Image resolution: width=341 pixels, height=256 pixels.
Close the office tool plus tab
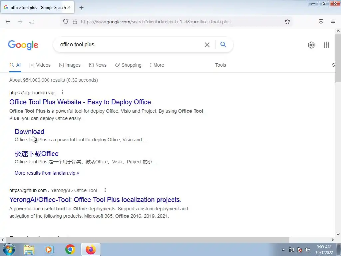pos(69,7)
